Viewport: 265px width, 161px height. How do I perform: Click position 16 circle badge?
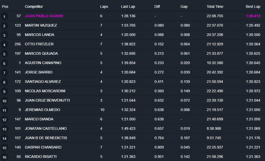(x=4, y=157)
